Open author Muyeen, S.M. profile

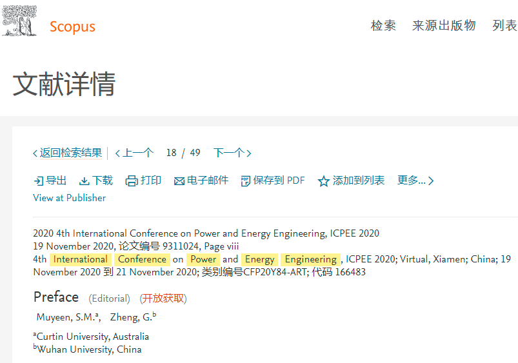65,317
